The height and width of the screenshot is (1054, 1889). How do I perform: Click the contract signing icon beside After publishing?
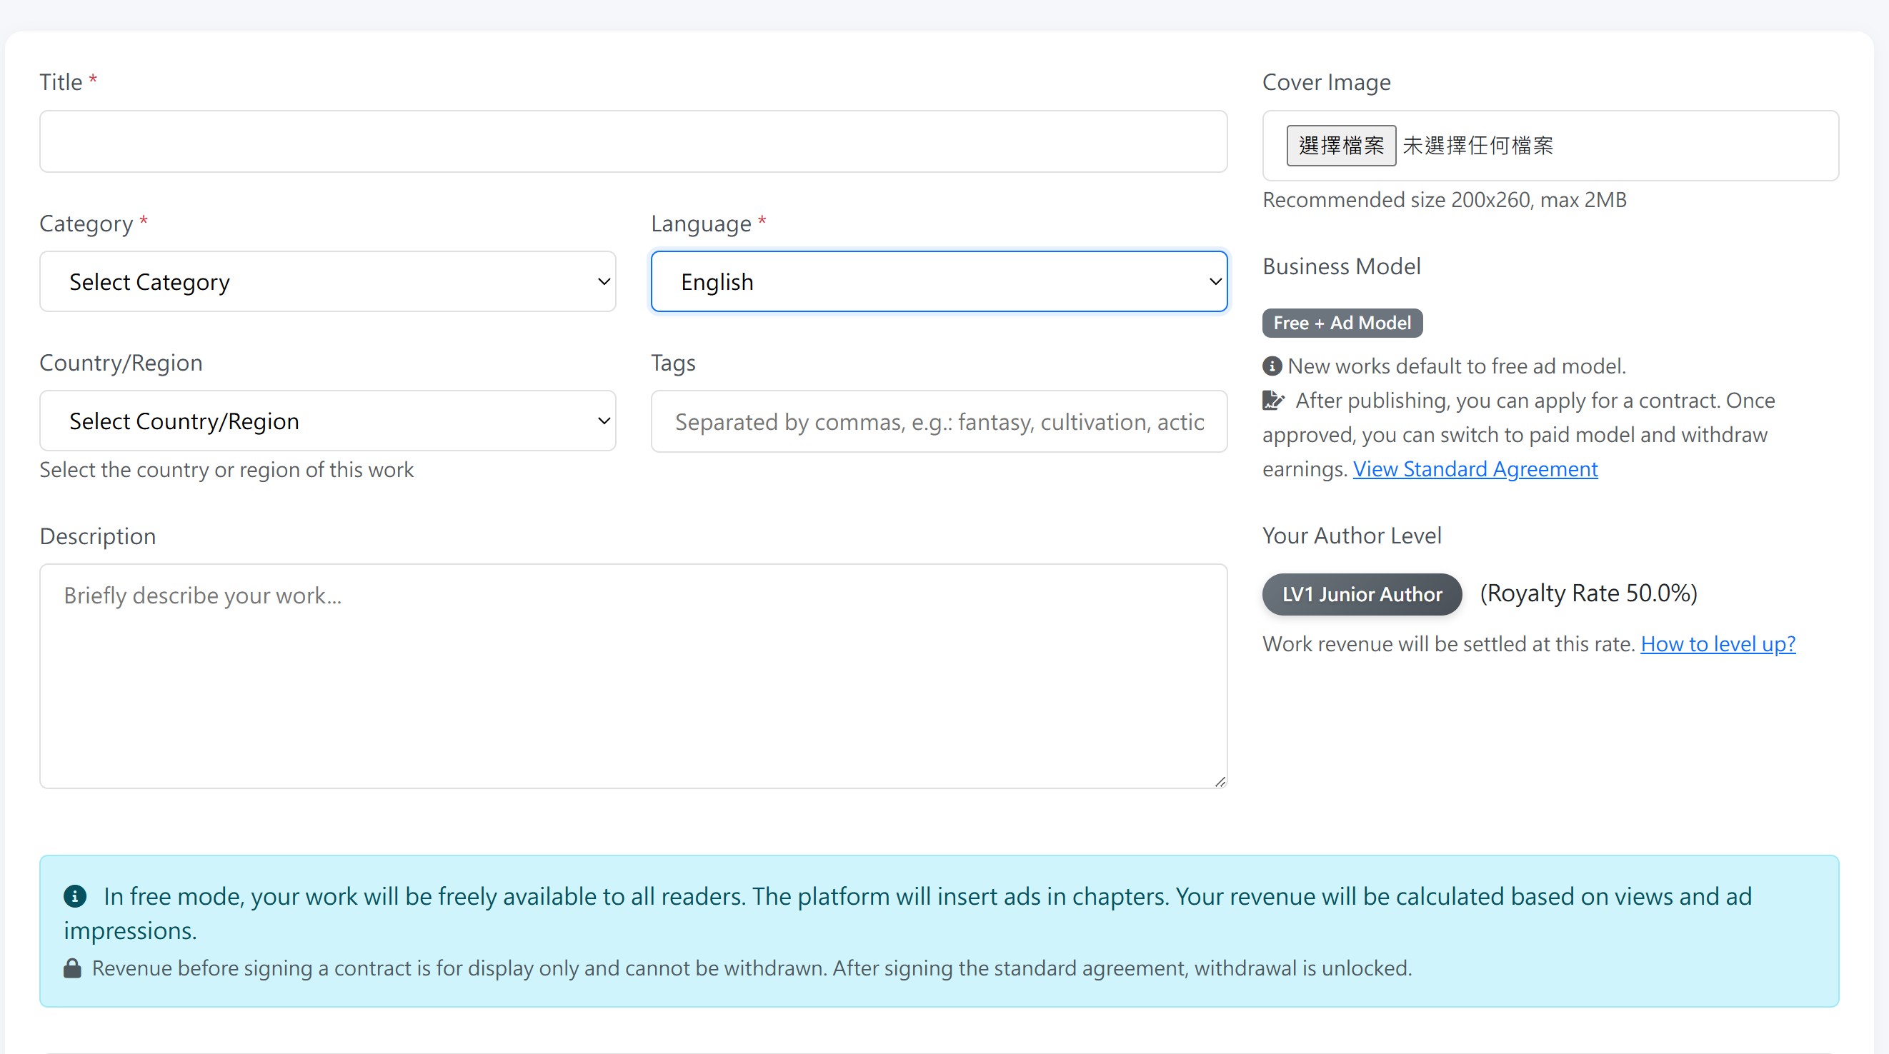pyautogui.click(x=1273, y=400)
